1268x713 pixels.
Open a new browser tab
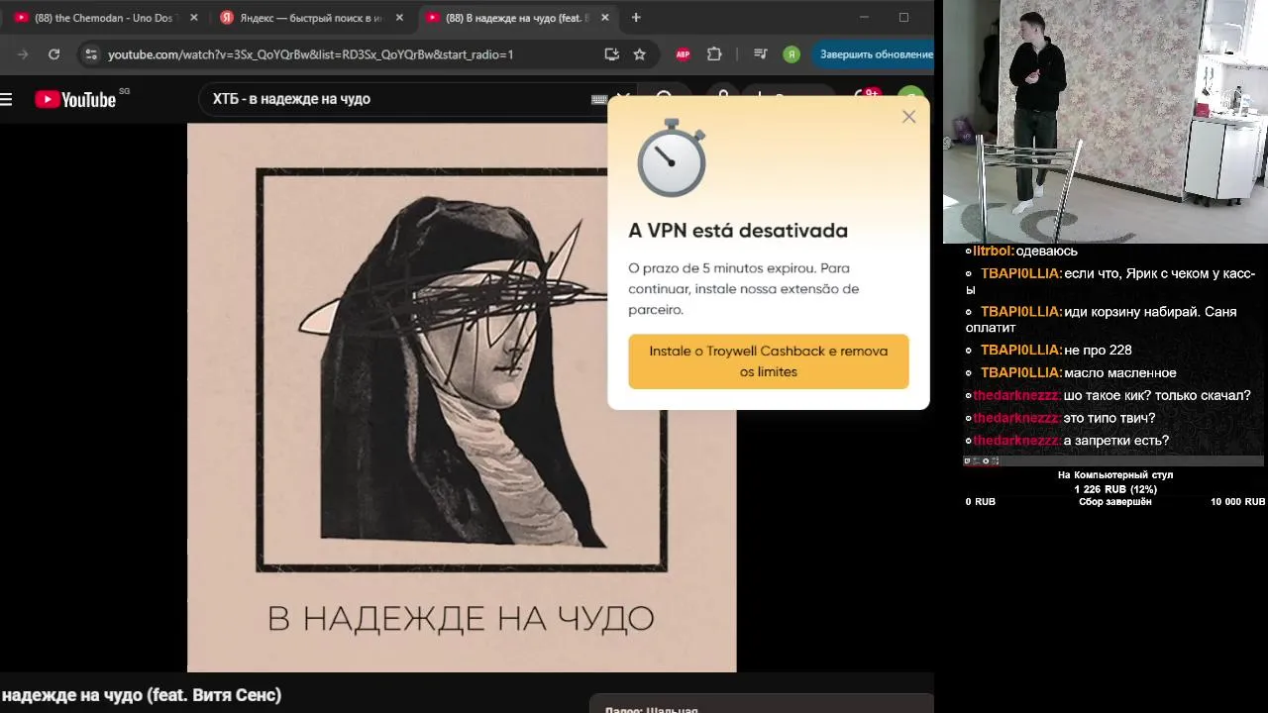[636, 18]
